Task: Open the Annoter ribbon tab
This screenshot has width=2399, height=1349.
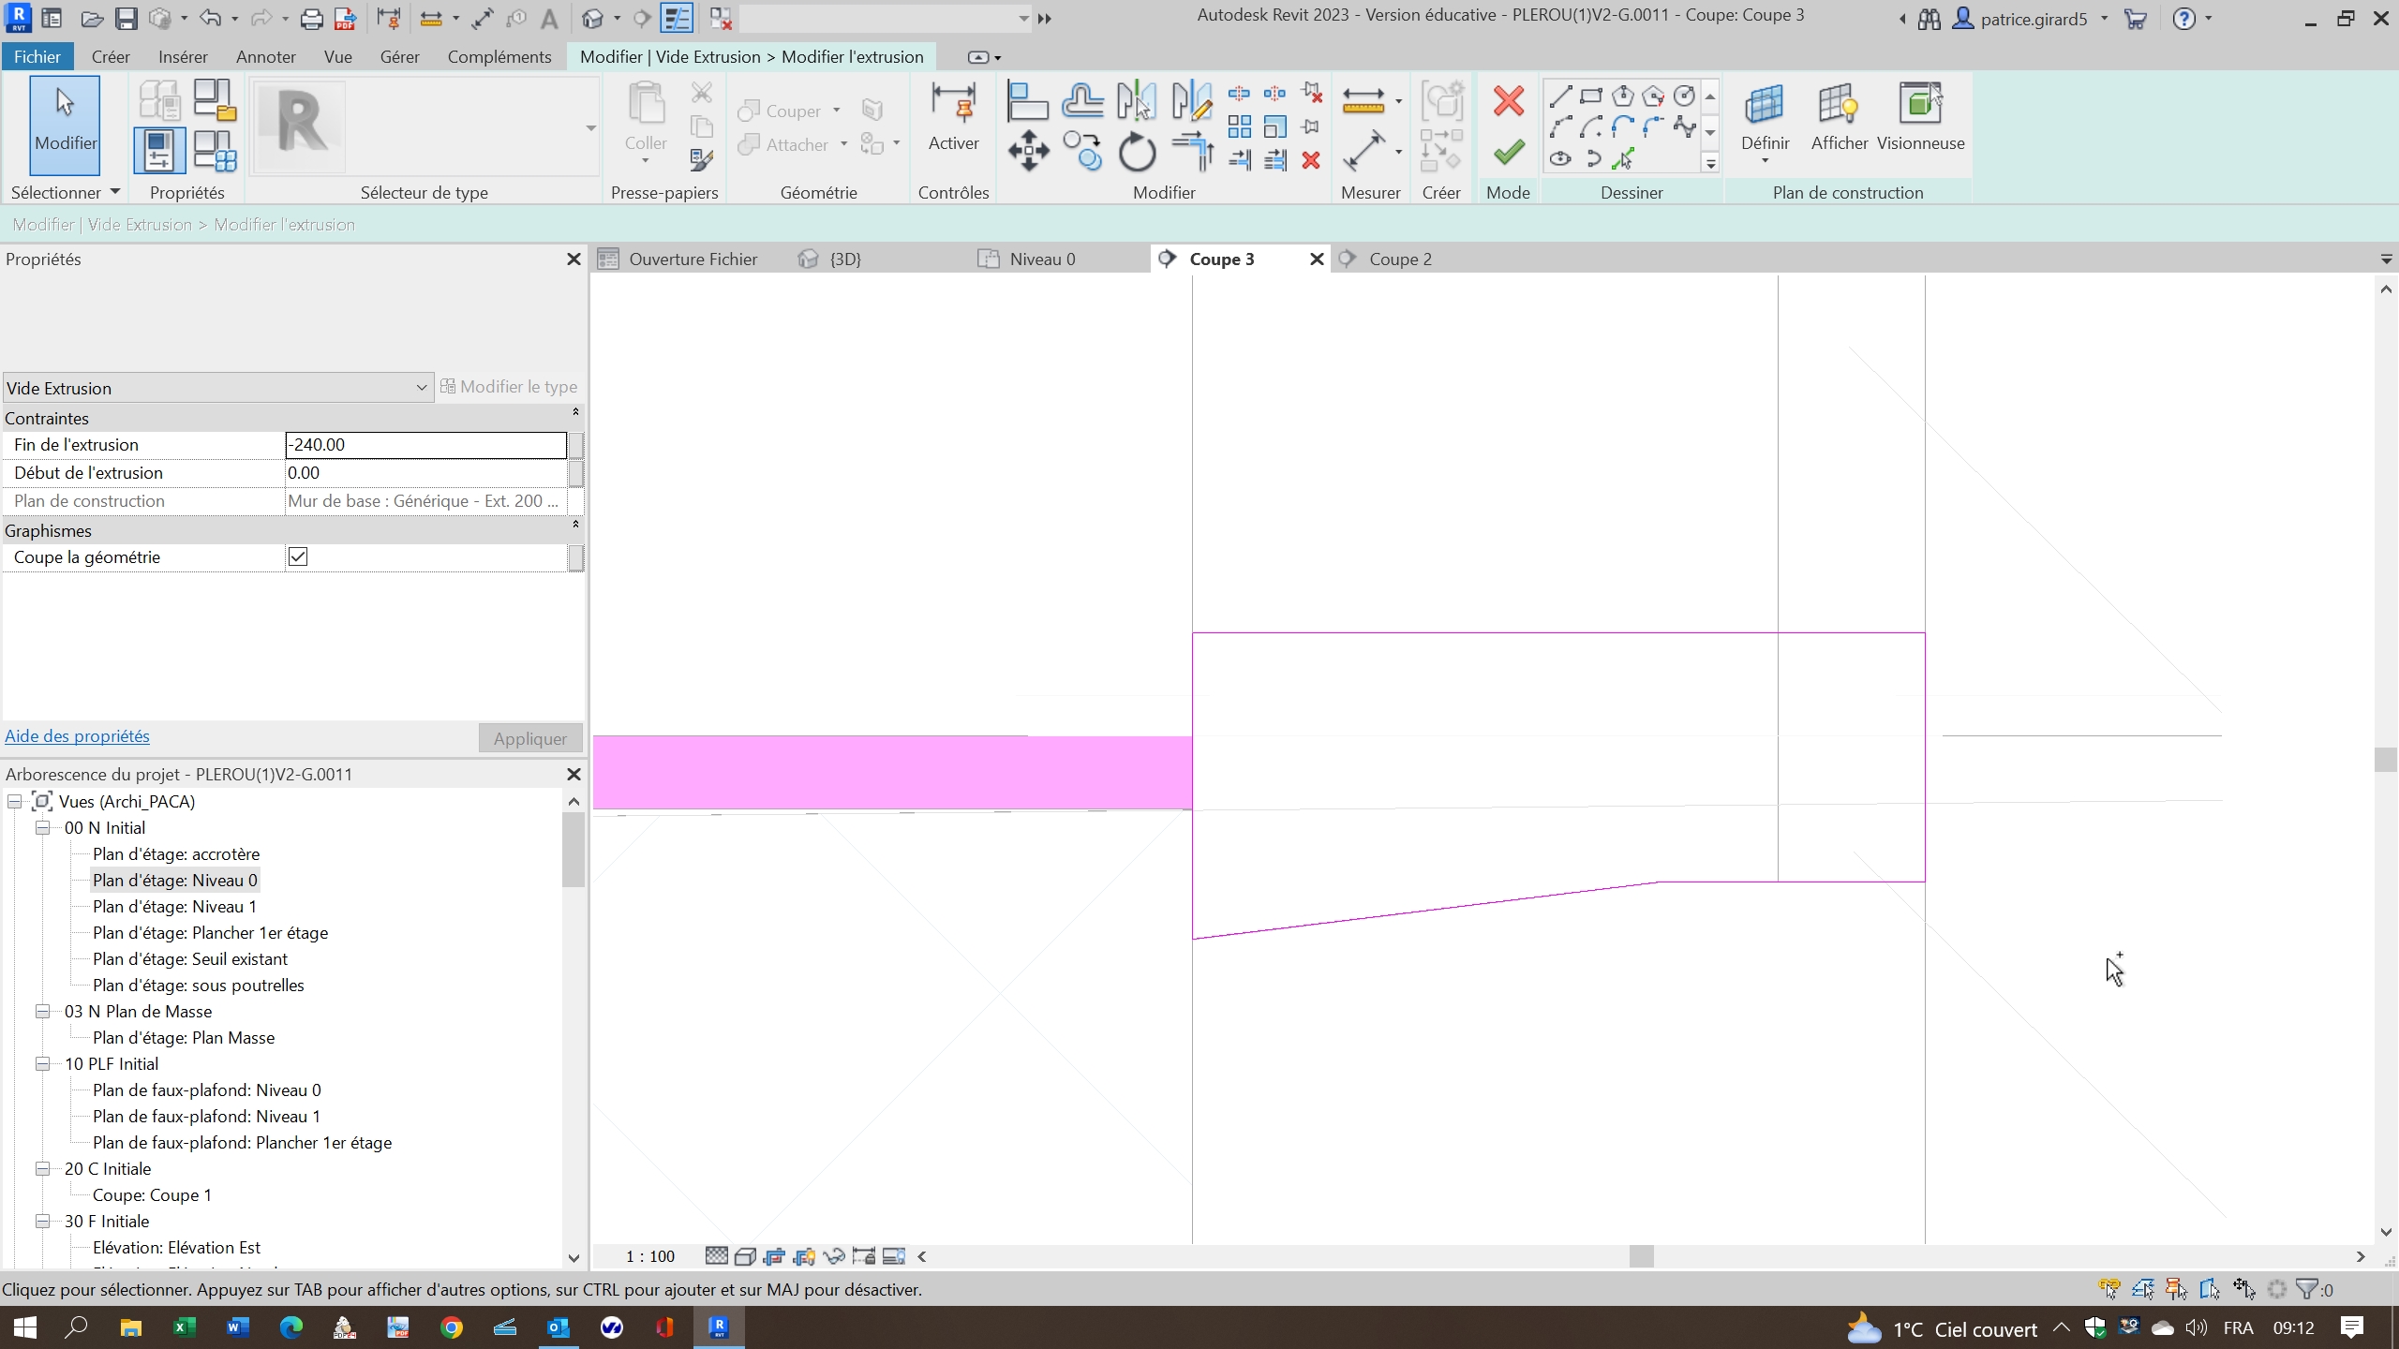Action: pyautogui.click(x=265, y=56)
